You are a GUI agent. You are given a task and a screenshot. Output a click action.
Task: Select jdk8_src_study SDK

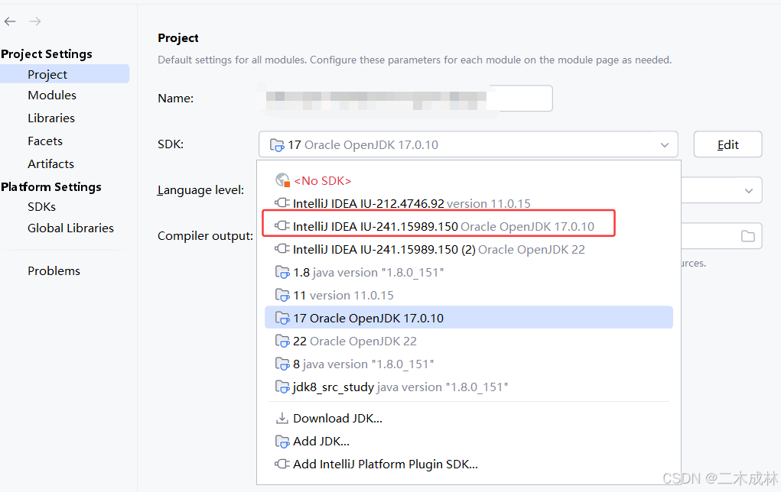coord(469,387)
